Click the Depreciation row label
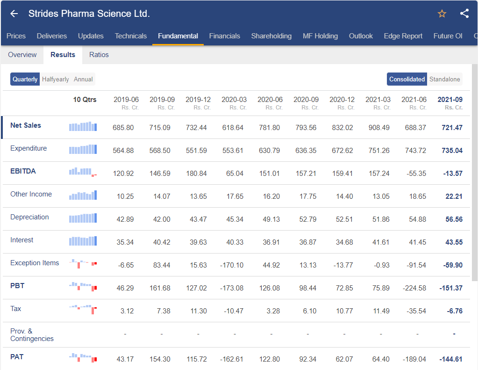The width and height of the screenshot is (478, 370). [x=29, y=217]
